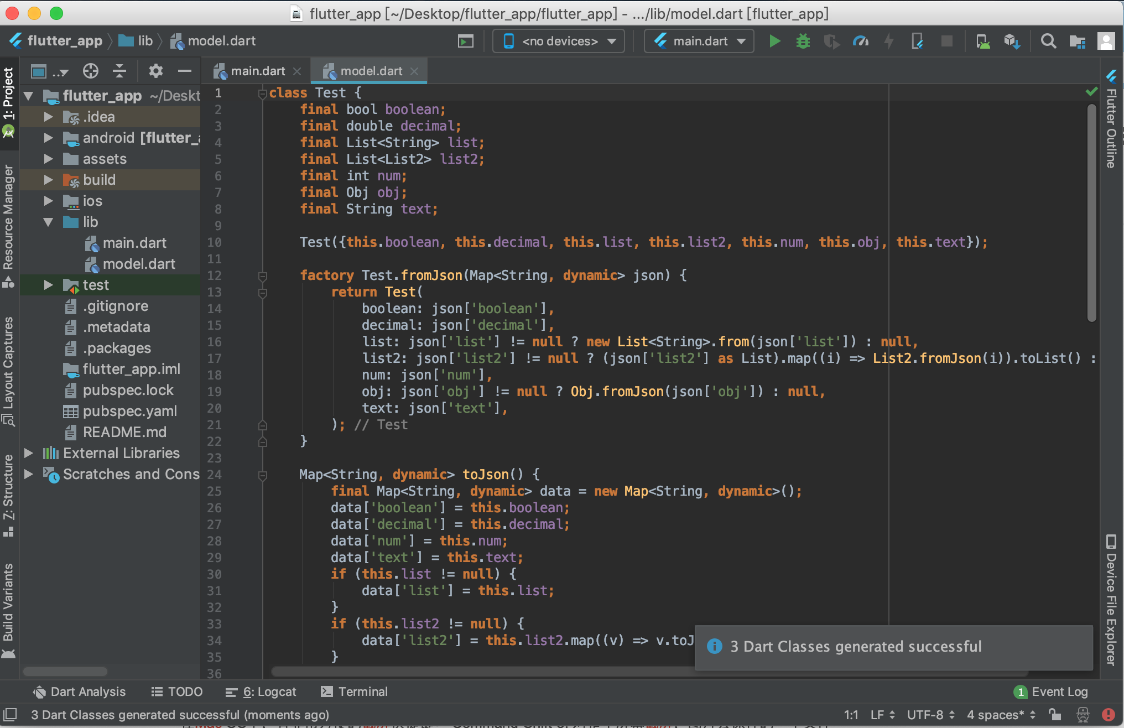1124x728 pixels.
Task: Click the locate target crosshair icon
Action: 90,71
